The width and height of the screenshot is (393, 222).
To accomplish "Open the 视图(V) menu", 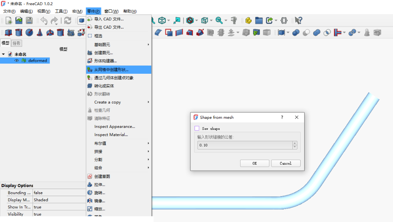I will pyautogui.click(x=44, y=11).
